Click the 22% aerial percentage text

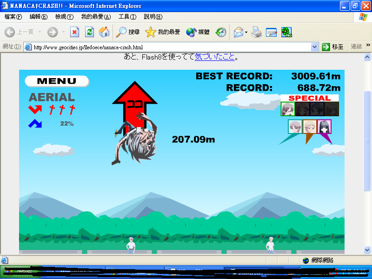tap(67, 124)
